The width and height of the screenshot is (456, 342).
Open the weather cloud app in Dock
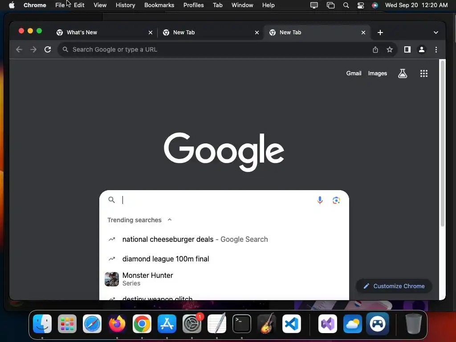353,324
